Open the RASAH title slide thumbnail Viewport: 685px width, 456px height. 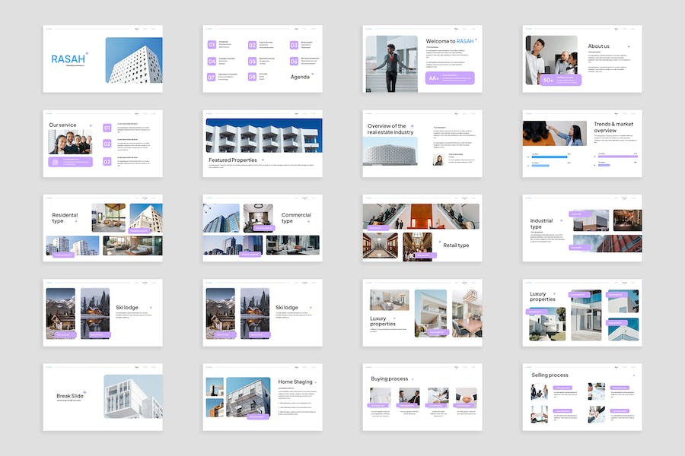pyautogui.click(x=103, y=59)
